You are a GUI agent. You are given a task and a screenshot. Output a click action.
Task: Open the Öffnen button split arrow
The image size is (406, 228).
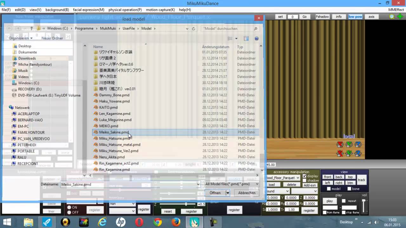click(x=227, y=193)
